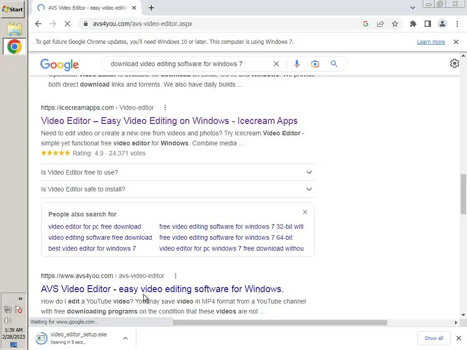Viewport: 467px width, 350px height.
Task: Open download options chevron for setup file
Action: click(x=125, y=338)
